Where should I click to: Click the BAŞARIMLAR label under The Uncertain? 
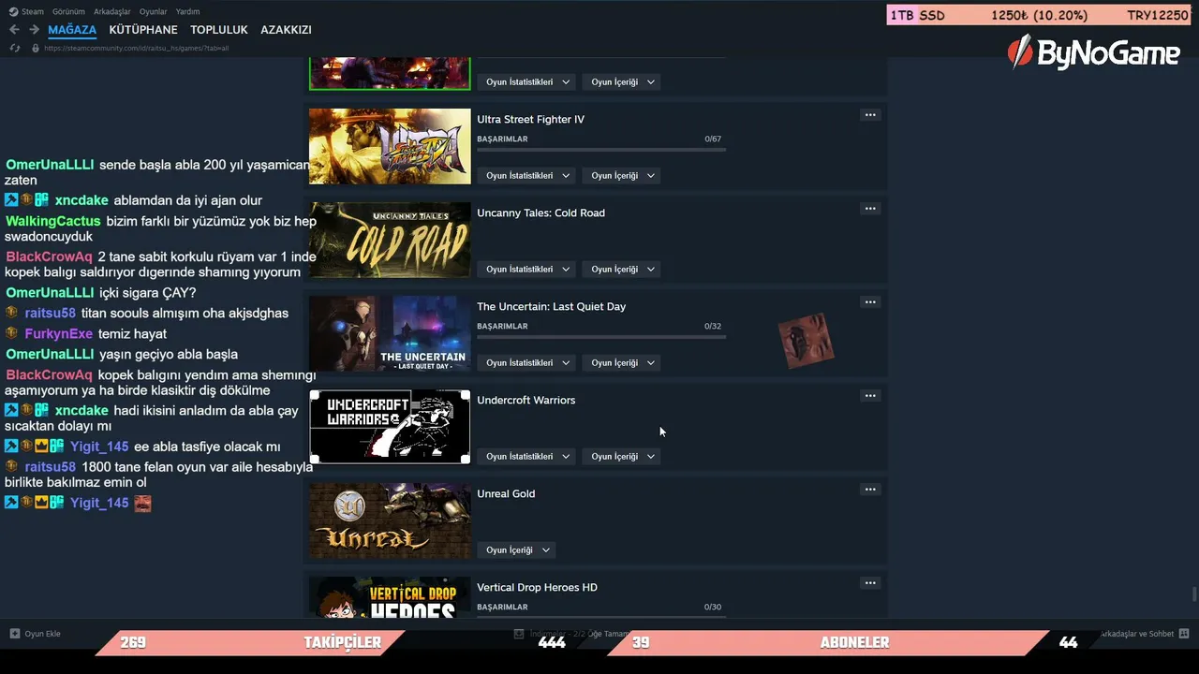tap(502, 326)
